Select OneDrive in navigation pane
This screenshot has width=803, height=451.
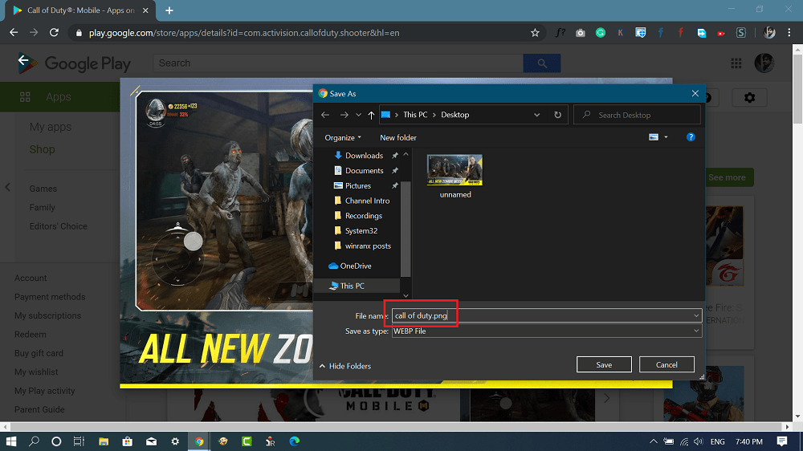click(x=355, y=266)
